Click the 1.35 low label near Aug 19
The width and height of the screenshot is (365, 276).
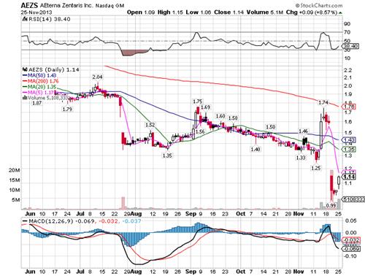click(167, 156)
